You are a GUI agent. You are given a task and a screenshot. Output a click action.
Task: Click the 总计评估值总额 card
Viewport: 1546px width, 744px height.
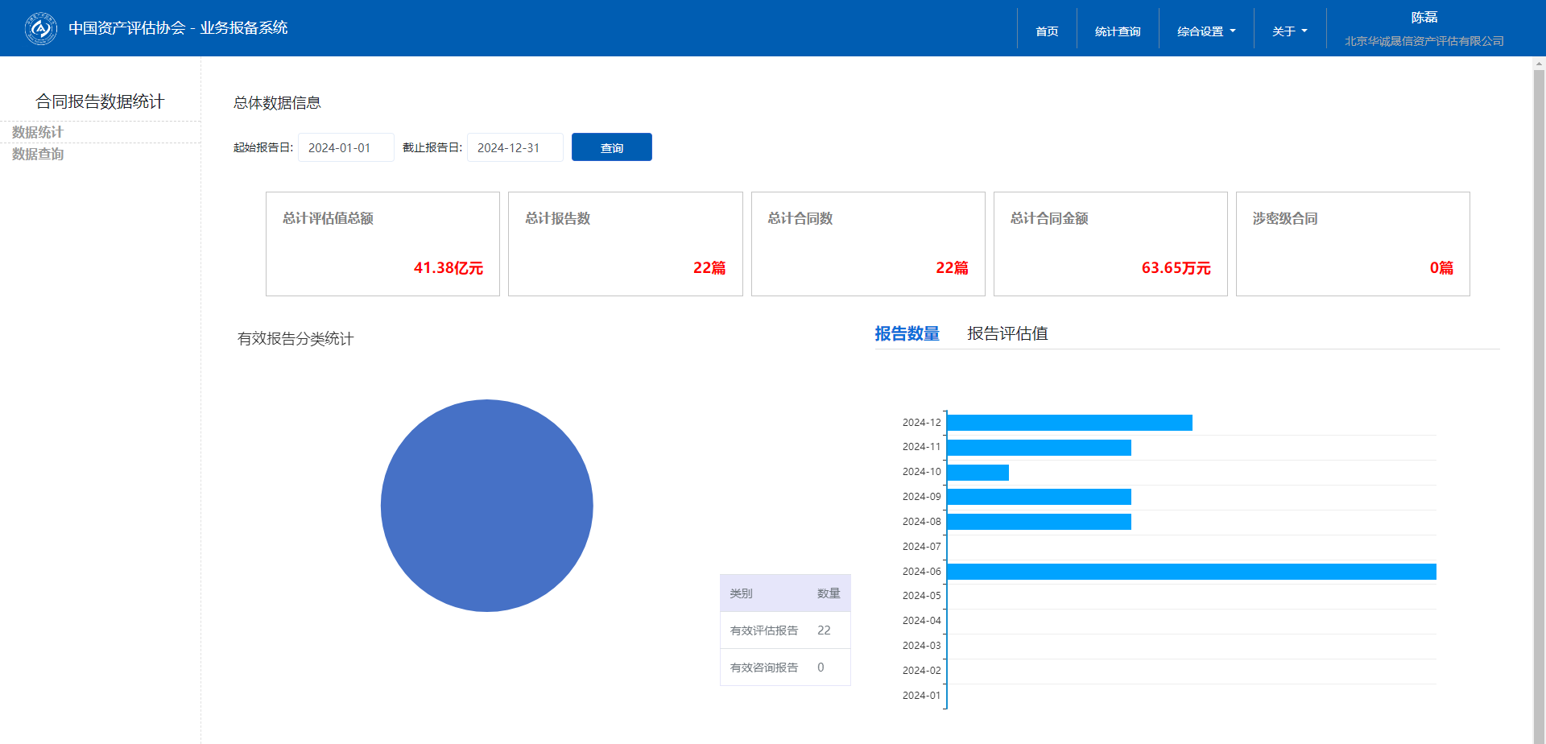(382, 244)
